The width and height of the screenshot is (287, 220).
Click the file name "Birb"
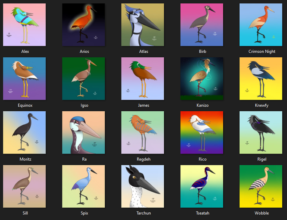tap(203, 51)
